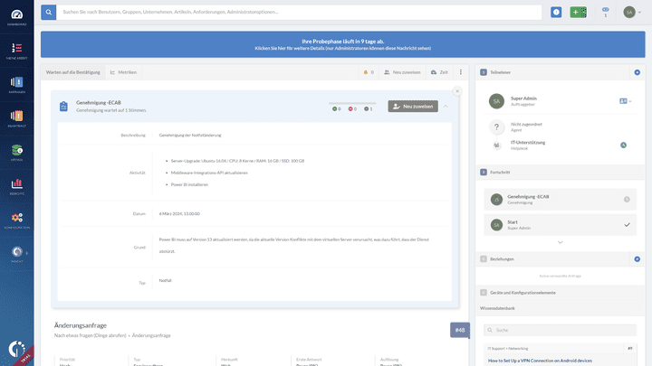The height and width of the screenshot is (366, 652).
Task: Click the Power BI installieren line
Action: 189,184
